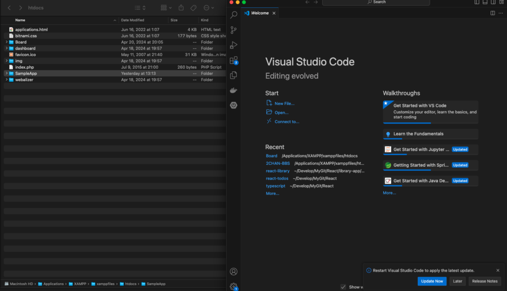Go back with VS Code title bar arrow
Screen dimensions: 507x291
307,2
